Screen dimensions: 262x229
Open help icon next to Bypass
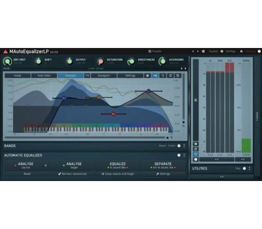(x=222, y=51)
